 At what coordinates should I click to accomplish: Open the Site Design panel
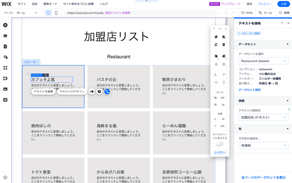[x=5, y=57]
